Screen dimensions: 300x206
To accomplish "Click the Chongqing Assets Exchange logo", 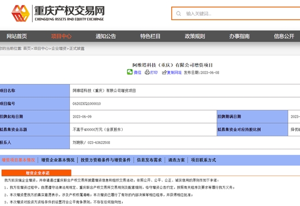I will 58,14.
